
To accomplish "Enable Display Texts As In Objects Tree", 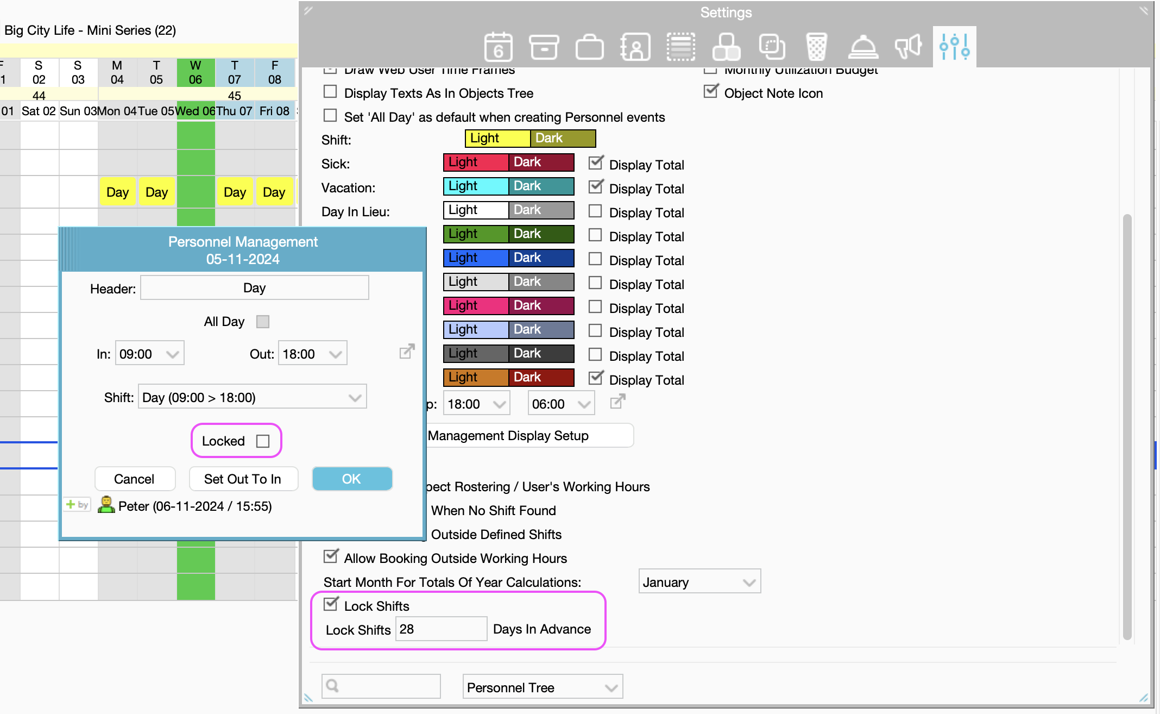I will pos(330,92).
